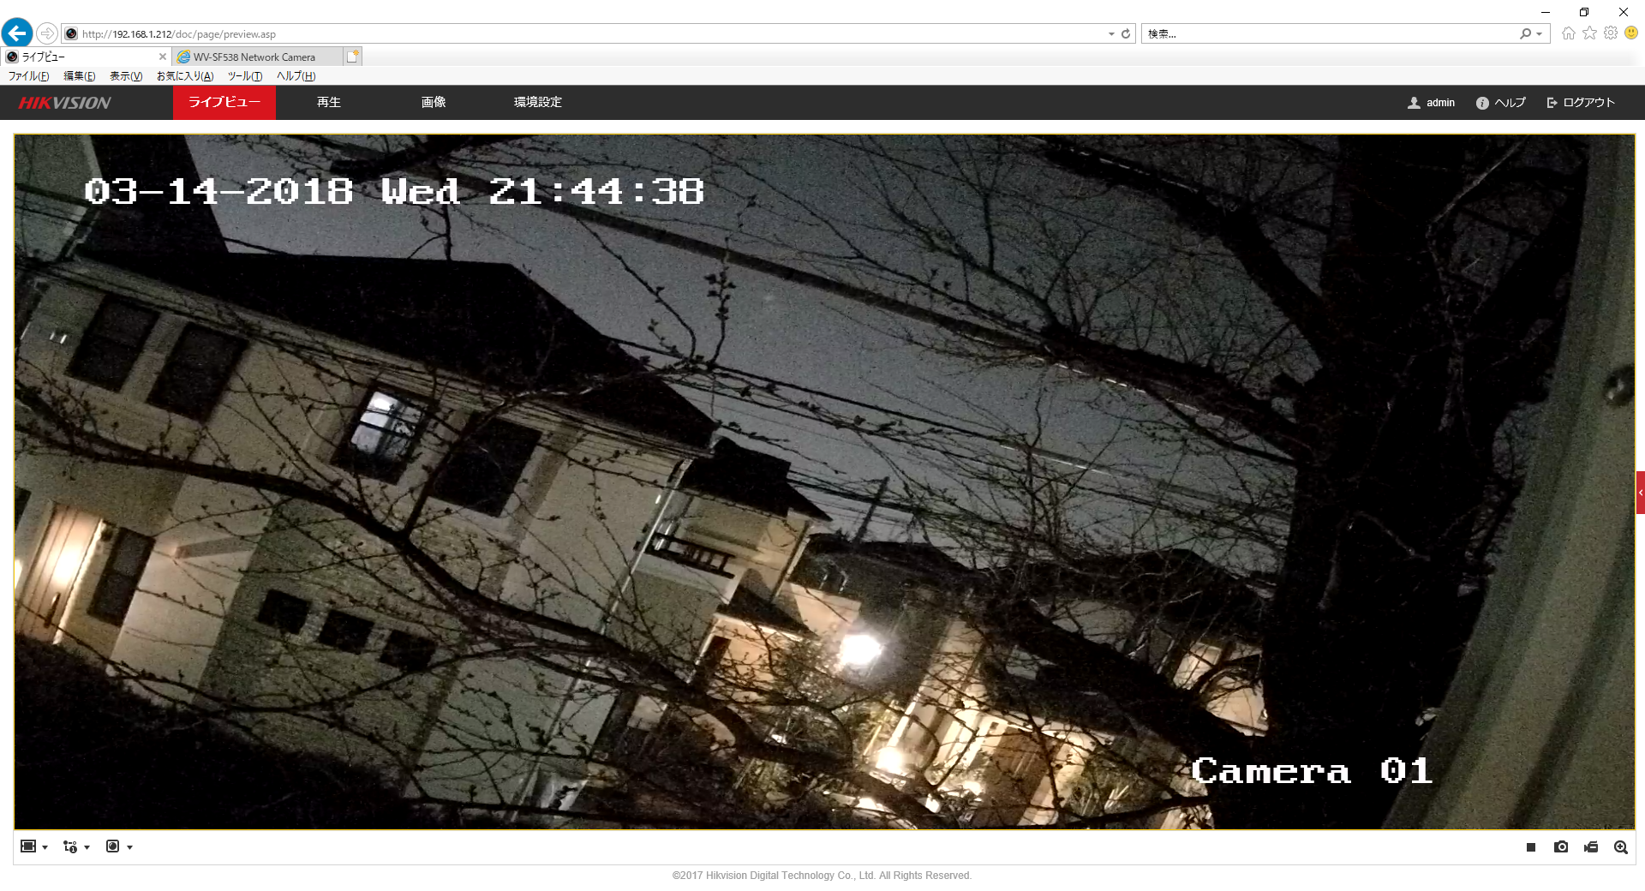The width and height of the screenshot is (1645, 891).
Task: Open the window layout size dropdown arrow
Action: coord(45,847)
